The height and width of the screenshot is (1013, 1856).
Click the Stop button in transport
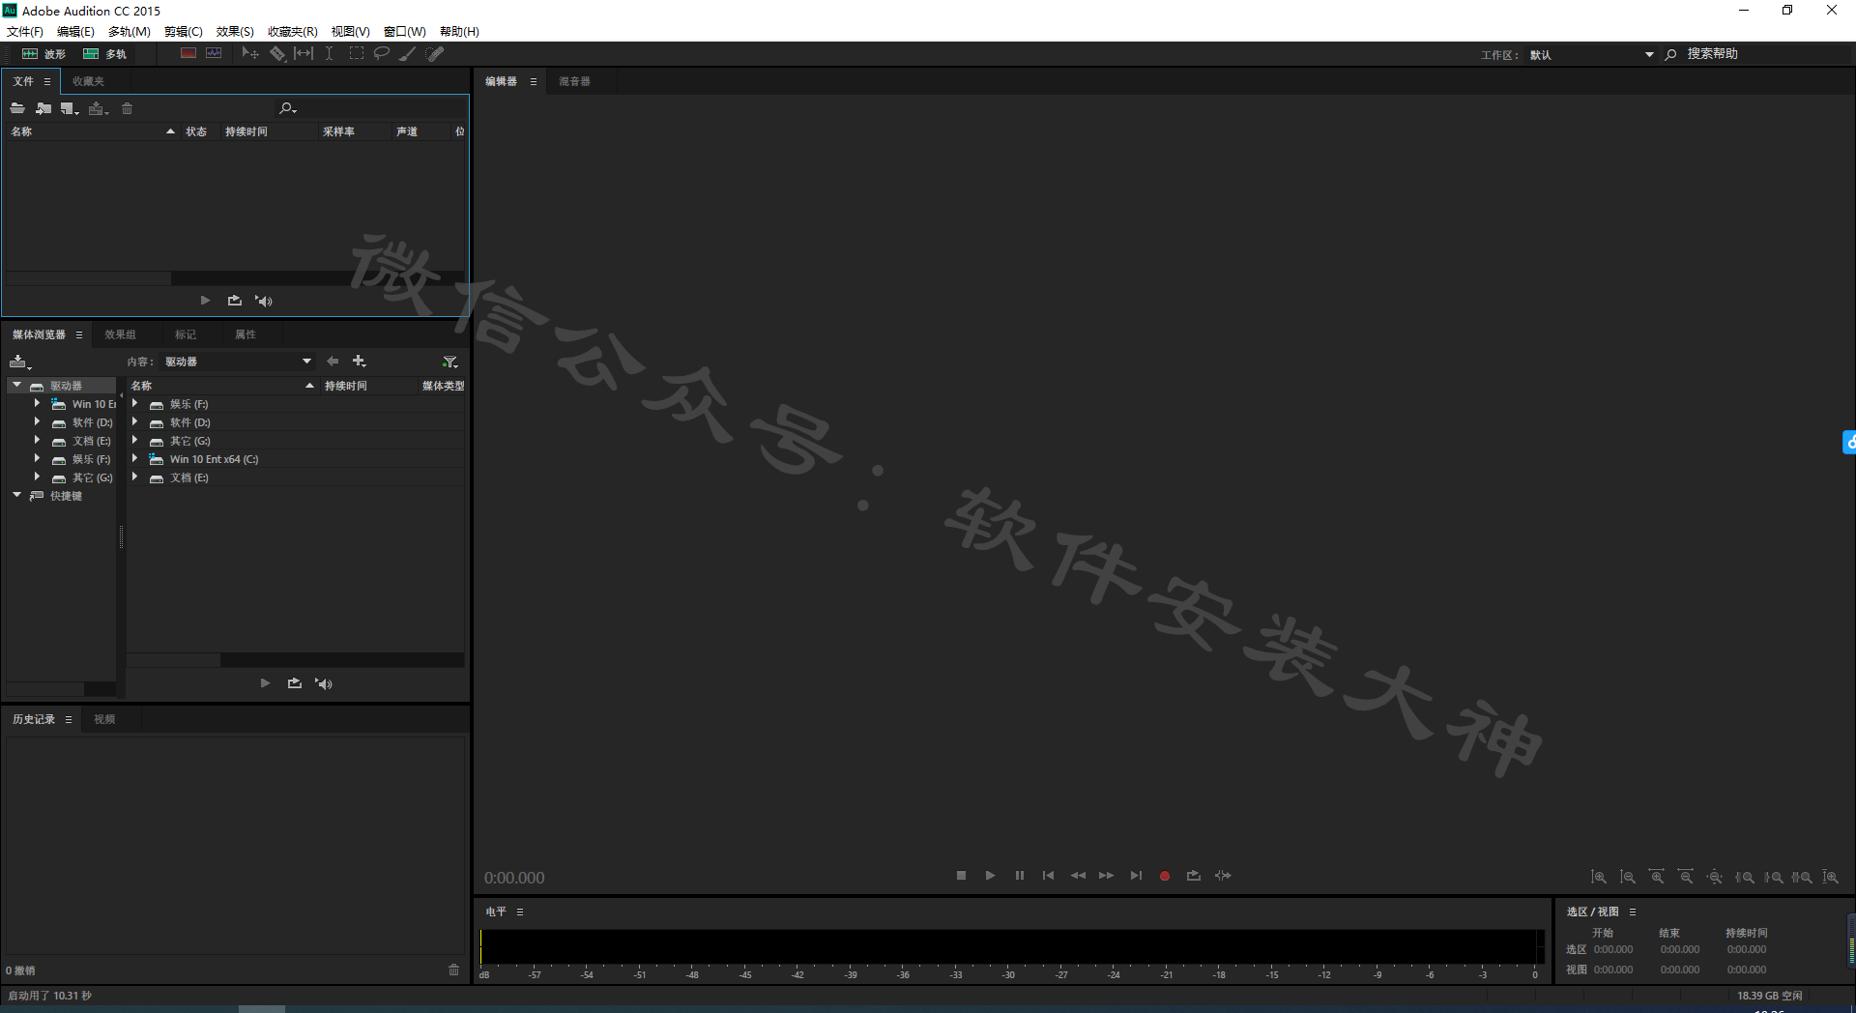click(x=961, y=876)
